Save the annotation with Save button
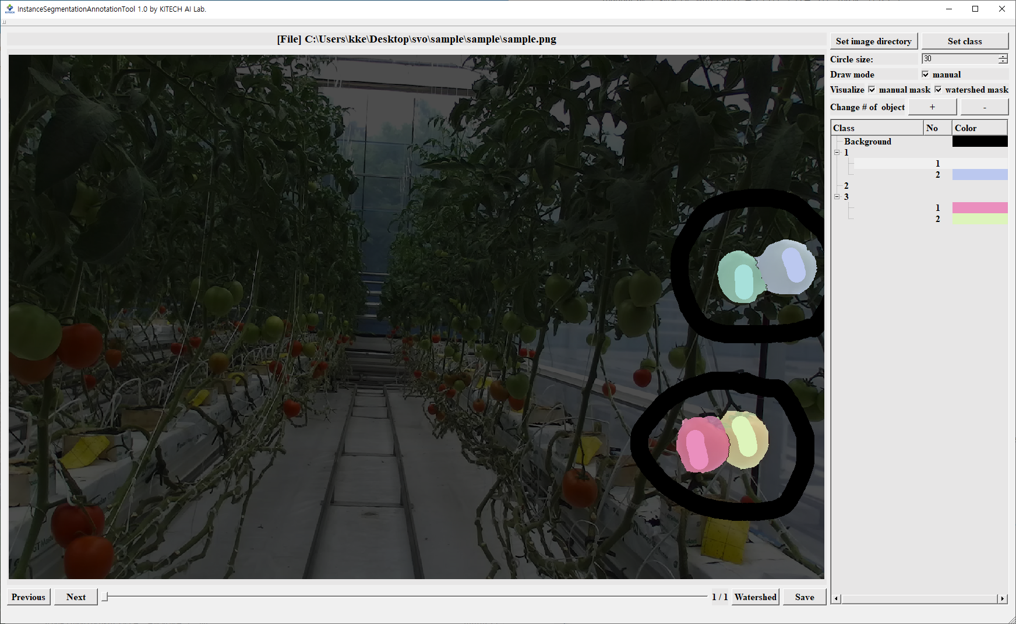Image resolution: width=1016 pixels, height=624 pixels. tap(804, 597)
